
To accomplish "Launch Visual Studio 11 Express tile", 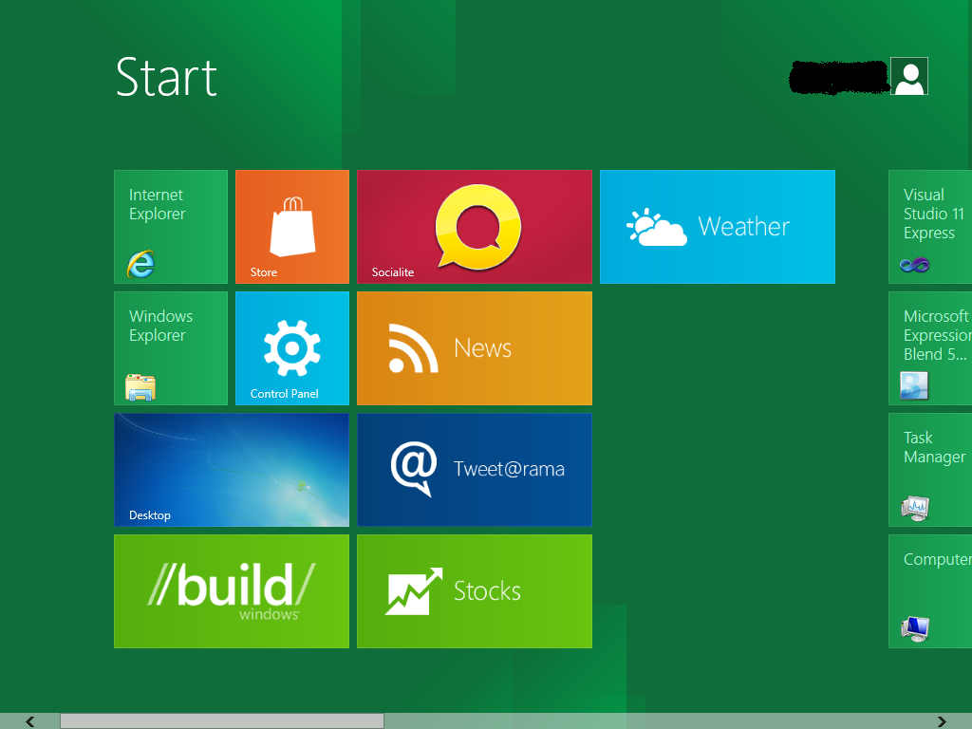I will (930, 227).
